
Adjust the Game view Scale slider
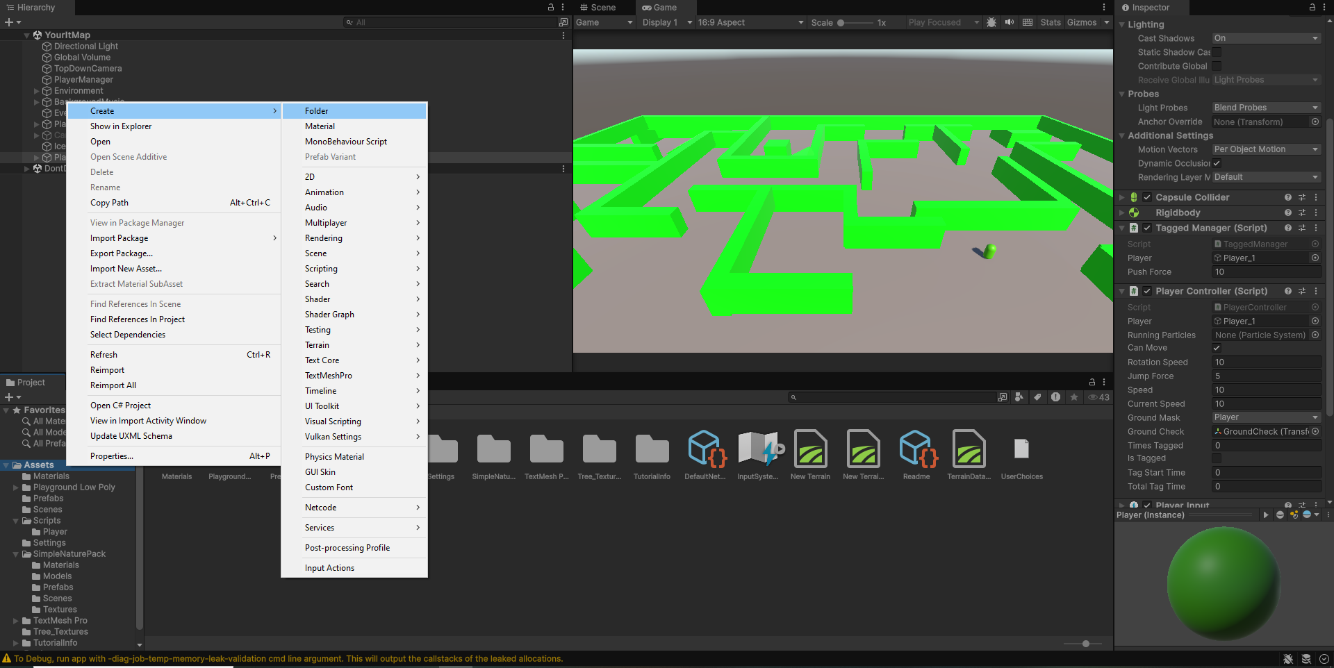pyautogui.click(x=855, y=23)
